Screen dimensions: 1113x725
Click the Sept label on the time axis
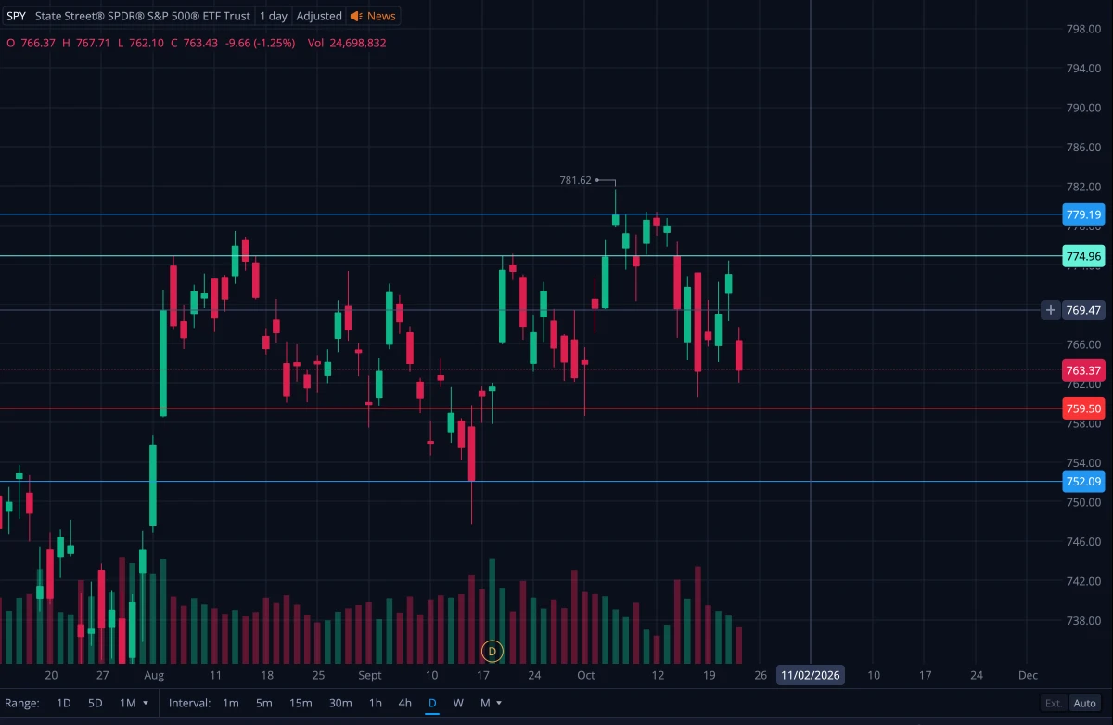[x=370, y=675]
